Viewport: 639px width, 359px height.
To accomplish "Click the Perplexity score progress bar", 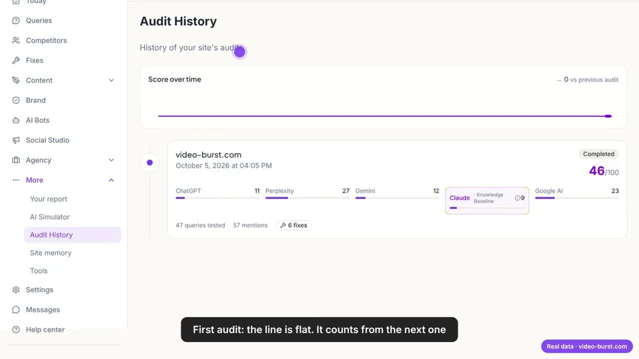I will coord(308,198).
